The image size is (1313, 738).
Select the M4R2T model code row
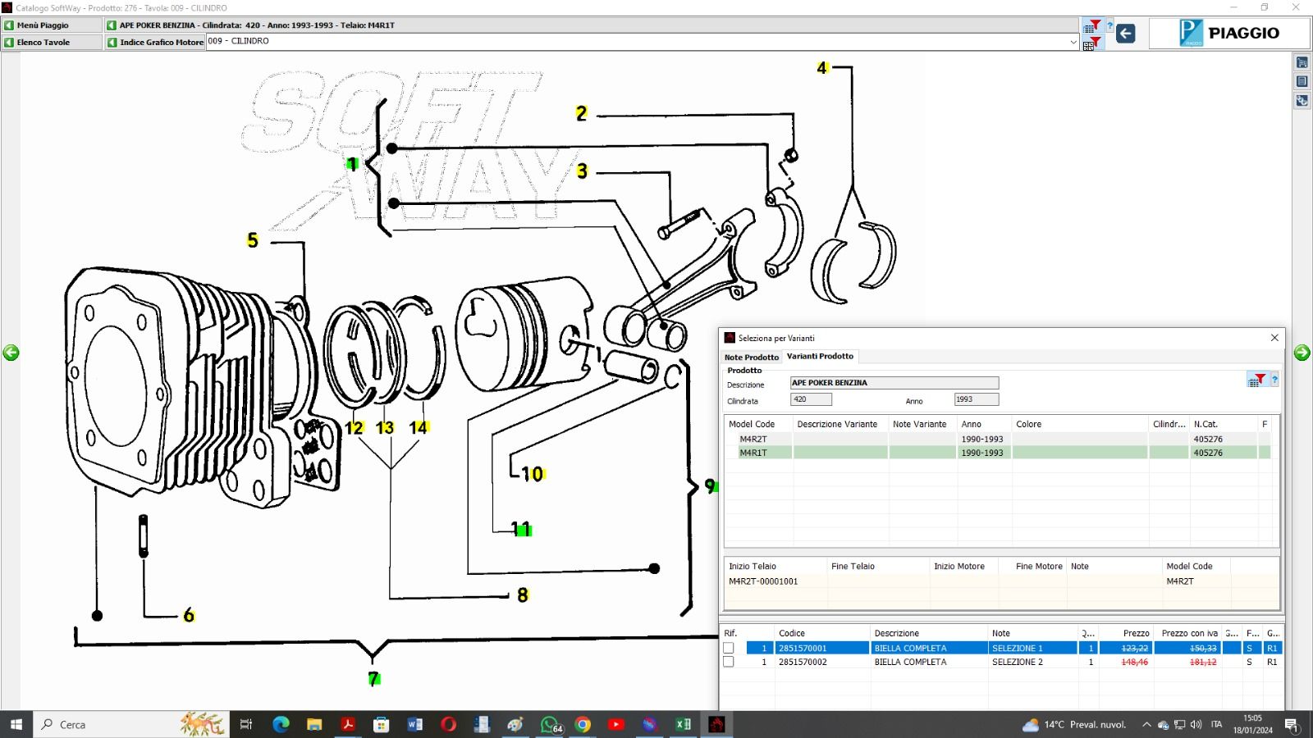pos(753,439)
